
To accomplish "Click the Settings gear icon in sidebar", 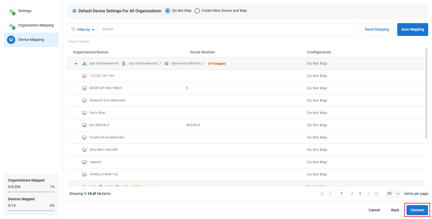I will pyautogui.click(x=11, y=11).
